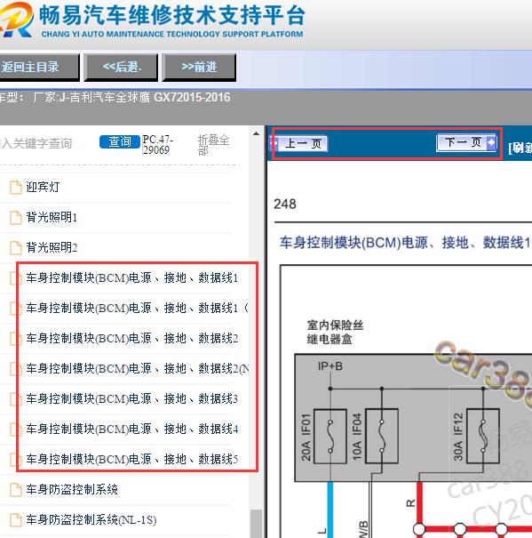Viewport: 532px width, 538px height.
Task: Click the 畅易汽车维修技术支持平台 title
Action: (x=172, y=15)
